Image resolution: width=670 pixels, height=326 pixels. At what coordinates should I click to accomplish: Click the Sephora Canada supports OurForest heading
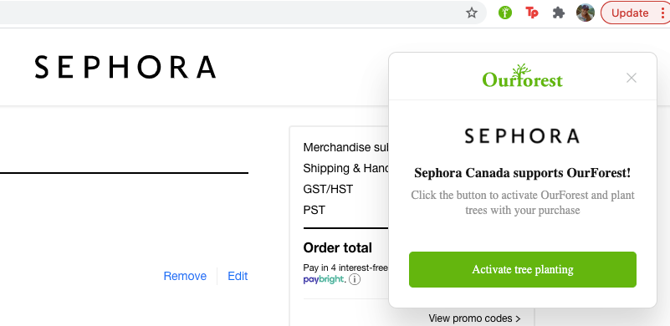pyautogui.click(x=523, y=173)
